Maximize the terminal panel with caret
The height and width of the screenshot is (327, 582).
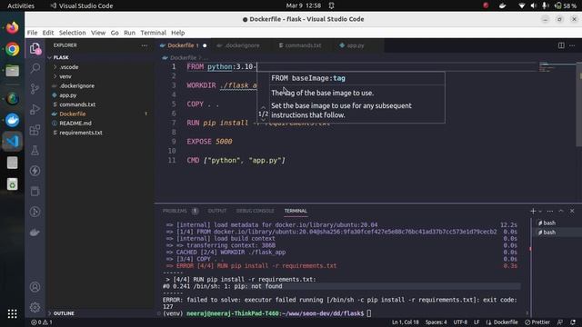click(561, 211)
